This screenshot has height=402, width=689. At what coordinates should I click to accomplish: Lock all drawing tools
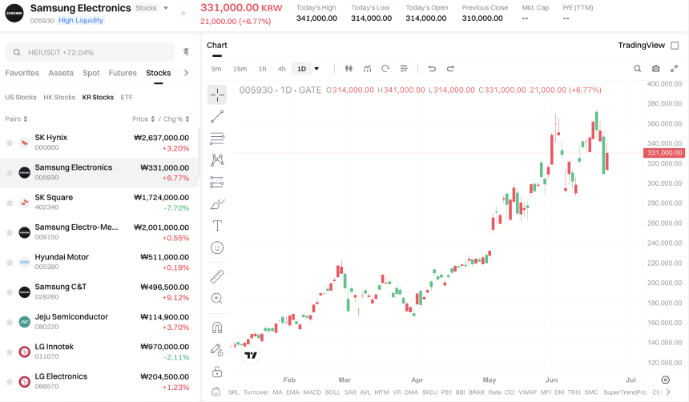point(217,372)
